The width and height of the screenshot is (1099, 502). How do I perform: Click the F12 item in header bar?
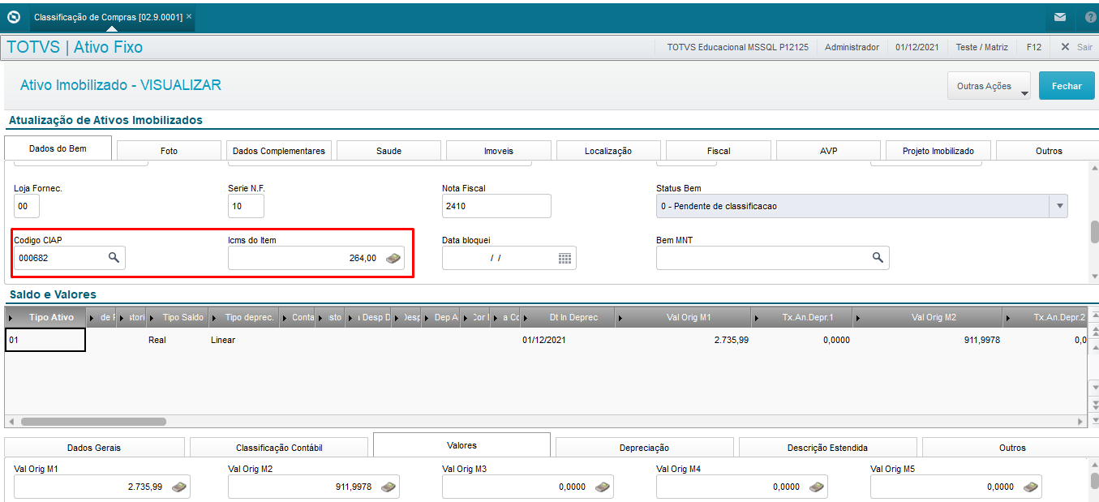[1033, 47]
